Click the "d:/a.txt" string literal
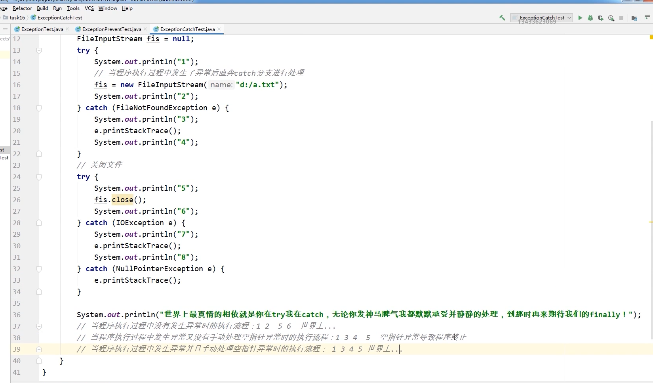Image resolution: width=653 pixels, height=383 pixels. 257,85
